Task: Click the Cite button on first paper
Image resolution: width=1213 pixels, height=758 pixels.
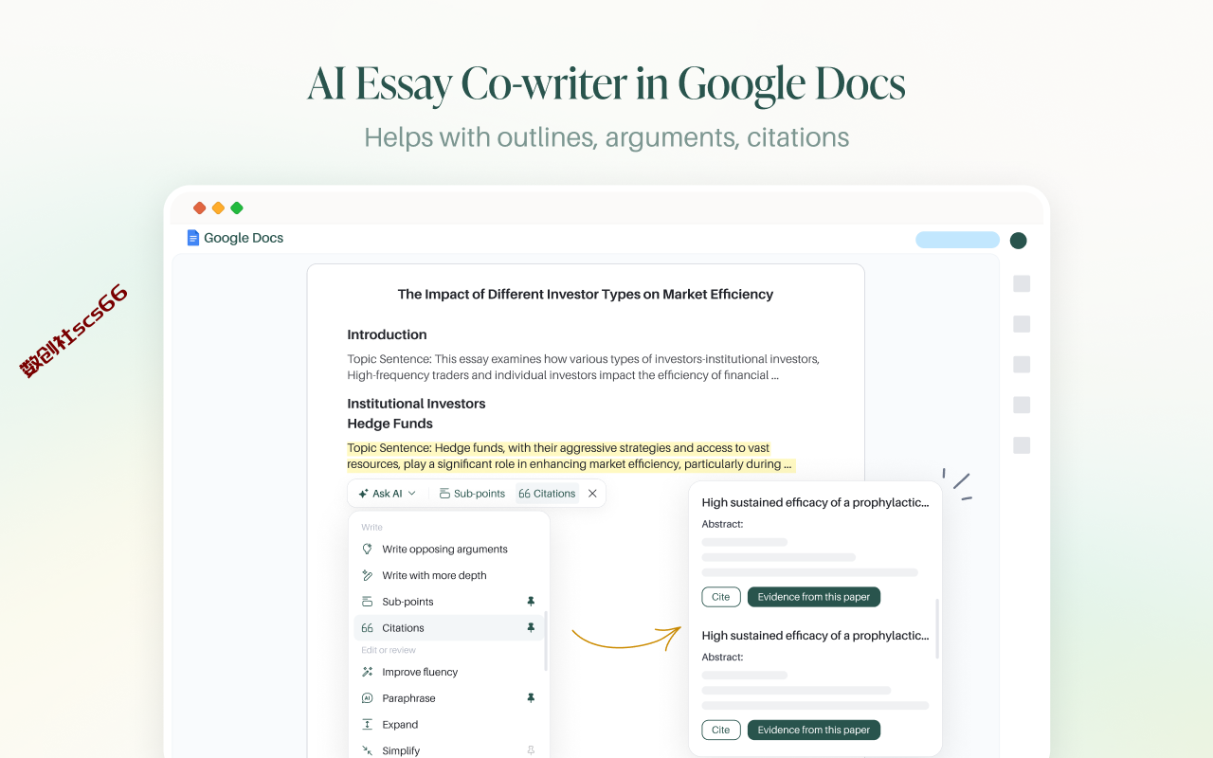Action: coord(721,597)
